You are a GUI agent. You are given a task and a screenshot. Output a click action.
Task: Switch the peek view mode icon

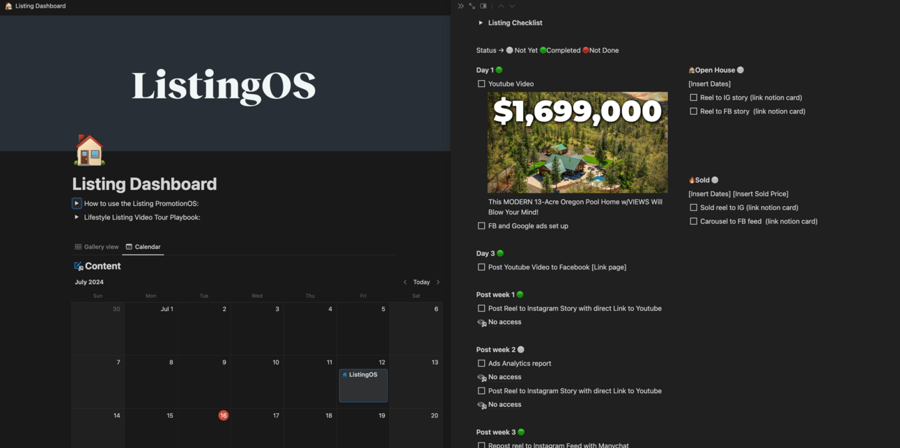tap(483, 6)
